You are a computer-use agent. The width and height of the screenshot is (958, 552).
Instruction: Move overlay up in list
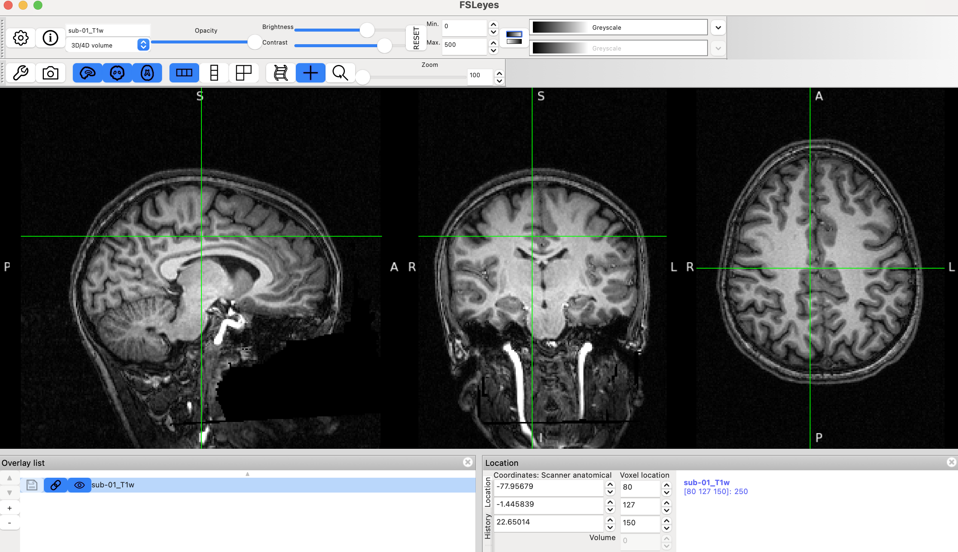click(10, 478)
